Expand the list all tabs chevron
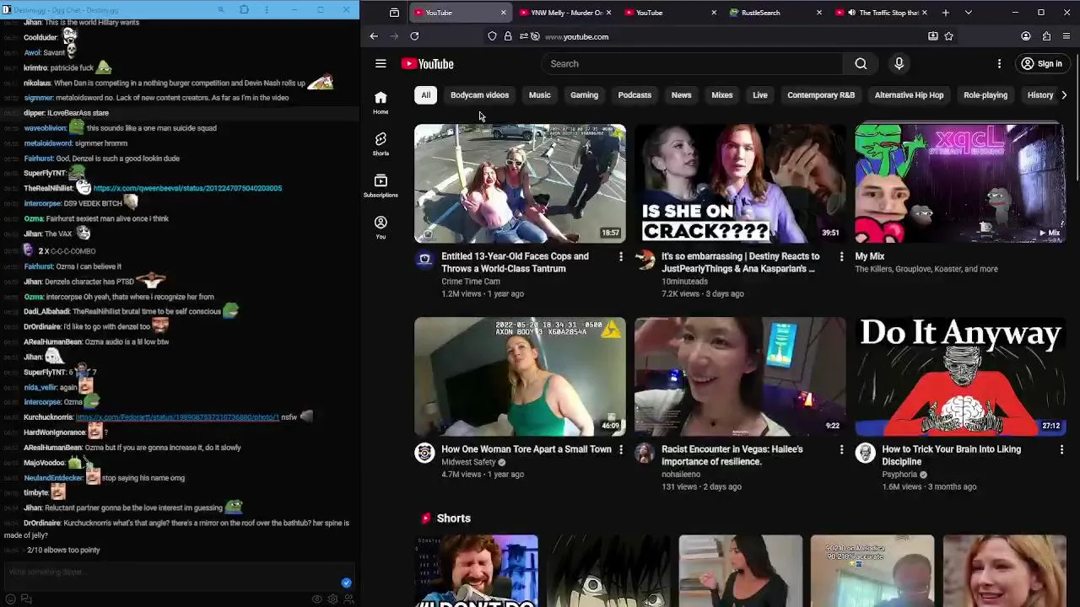 pos(968,13)
